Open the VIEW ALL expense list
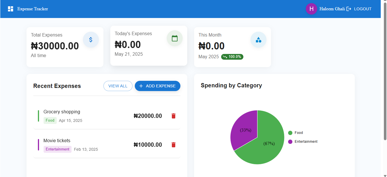The width and height of the screenshot is (387, 177). pos(118,86)
